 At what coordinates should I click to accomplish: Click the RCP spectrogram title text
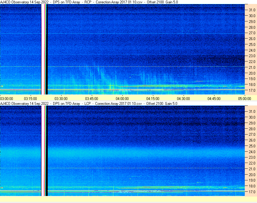point(89,2)
